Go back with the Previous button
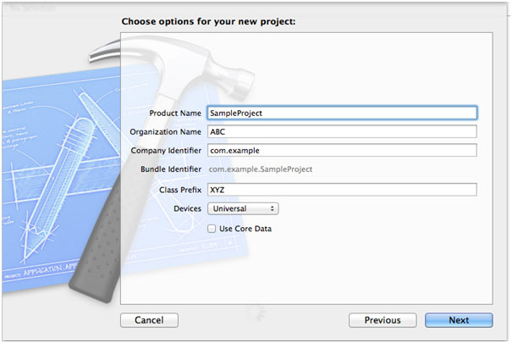512x343 pixels. tap(383, 320)
